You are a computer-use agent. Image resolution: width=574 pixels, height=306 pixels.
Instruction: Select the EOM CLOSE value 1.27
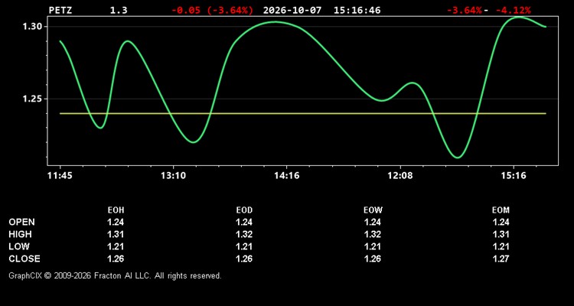[501, 259]
